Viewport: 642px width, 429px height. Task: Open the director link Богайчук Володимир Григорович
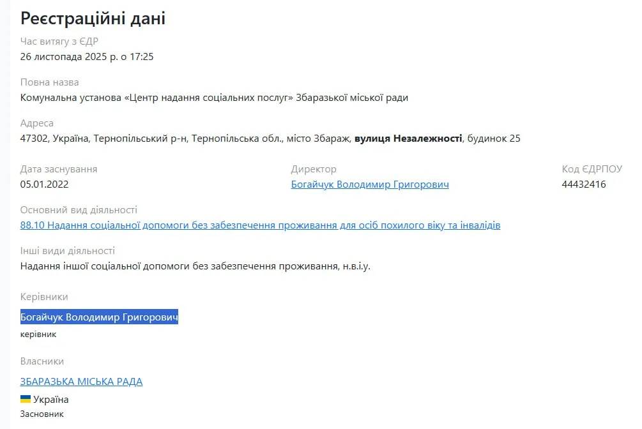point(370,184)
